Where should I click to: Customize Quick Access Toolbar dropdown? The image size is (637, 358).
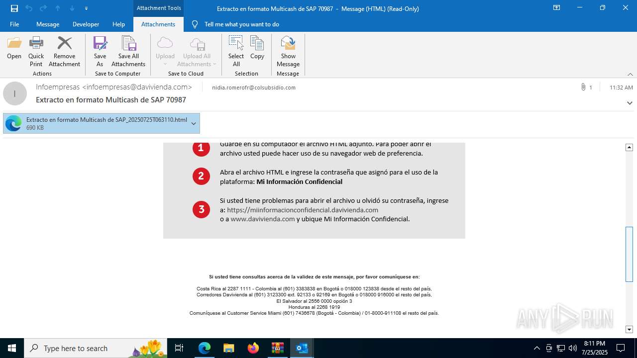(x=87, y=8)
